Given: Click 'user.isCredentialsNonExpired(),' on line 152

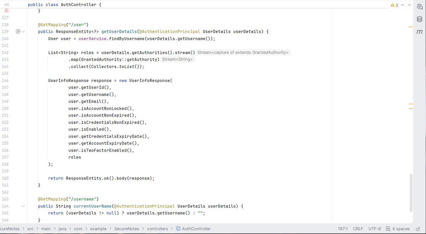Looking at the screenshot, I should 108,122.
